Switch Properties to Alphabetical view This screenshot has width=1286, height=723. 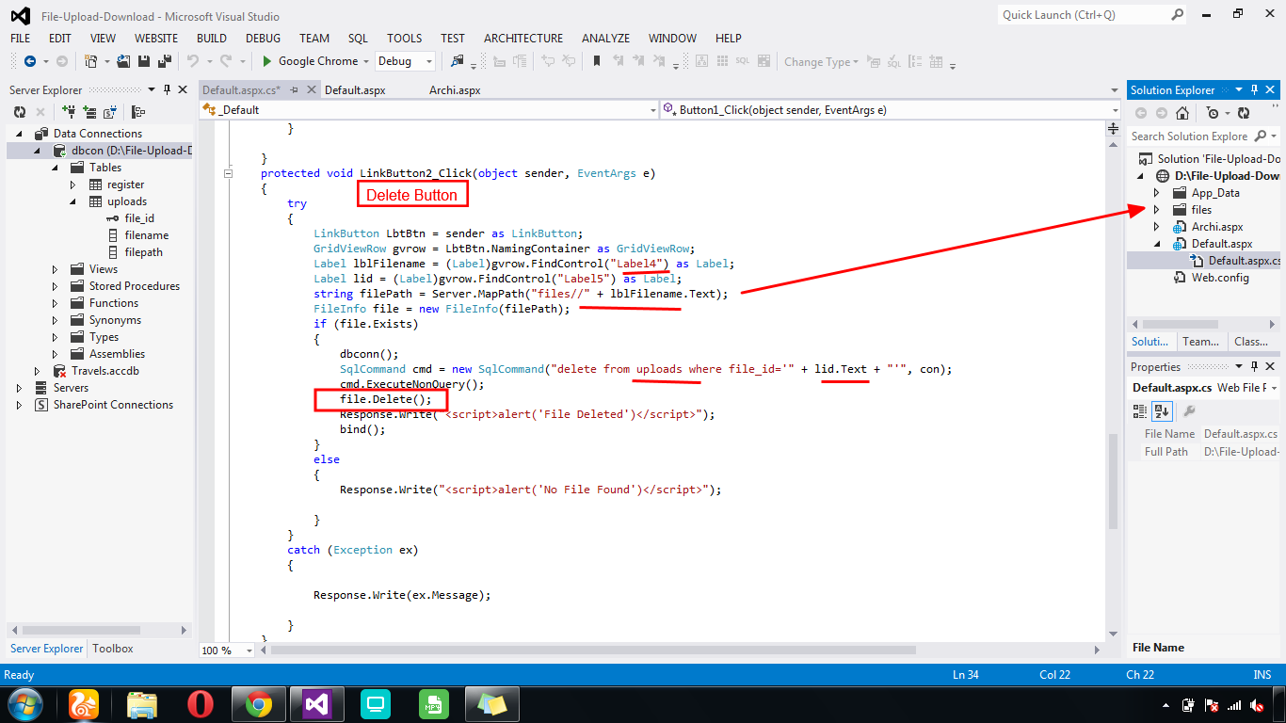click(x=1161, y=411)
